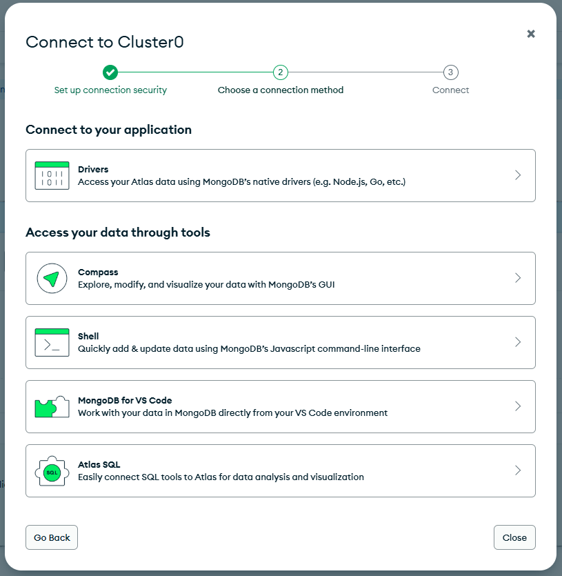
Task: Click the Shell terminal prompt icon
Action: point(52,342)
